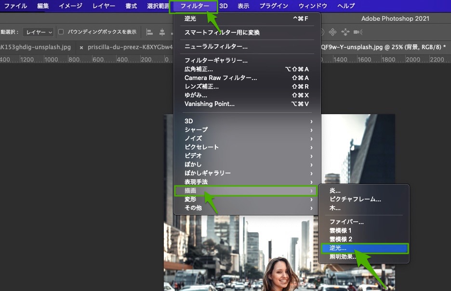Click the horizontal ruler above the canvas

click(x=96, y=59)
